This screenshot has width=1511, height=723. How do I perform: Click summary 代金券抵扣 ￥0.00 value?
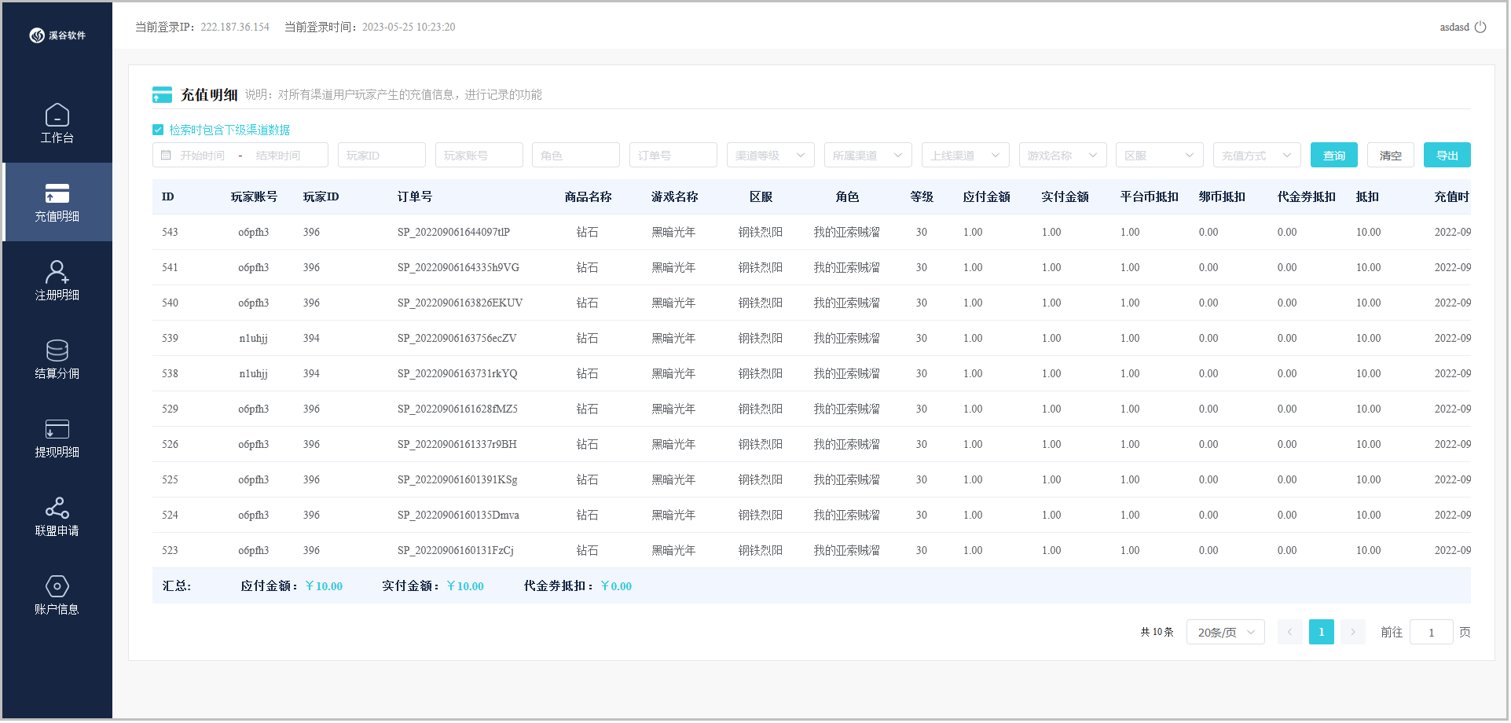(616, 586)
